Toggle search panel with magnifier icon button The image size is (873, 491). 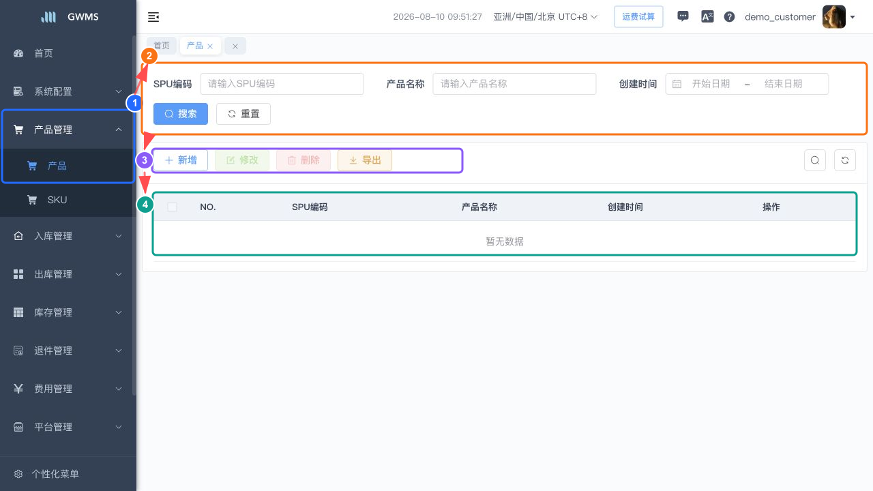tap(815, 160)
